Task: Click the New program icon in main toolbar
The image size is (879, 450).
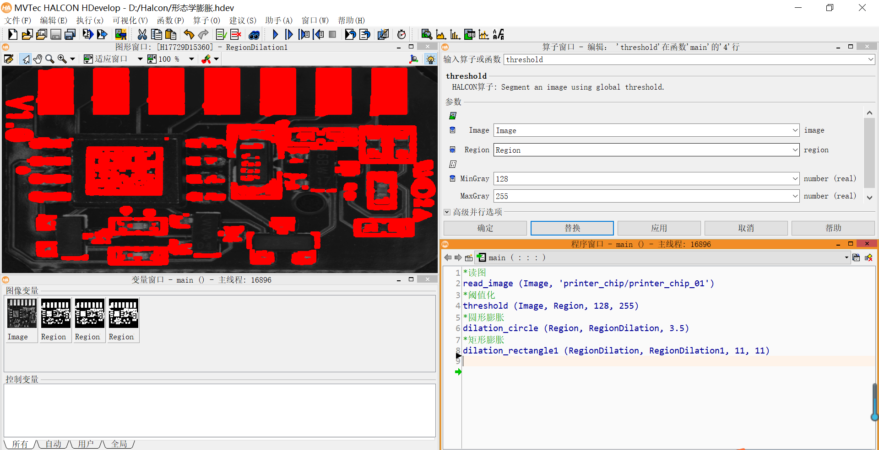Action: [13, 34]
